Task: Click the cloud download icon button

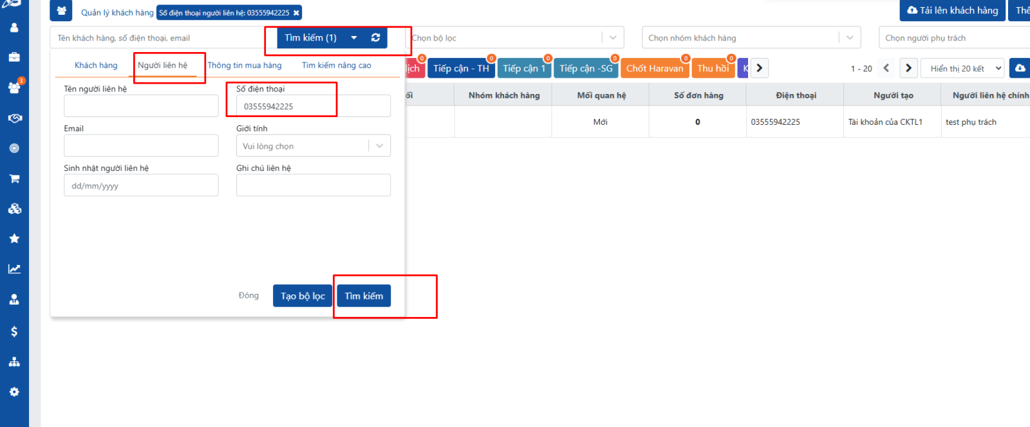Action: coord(1020,68)
